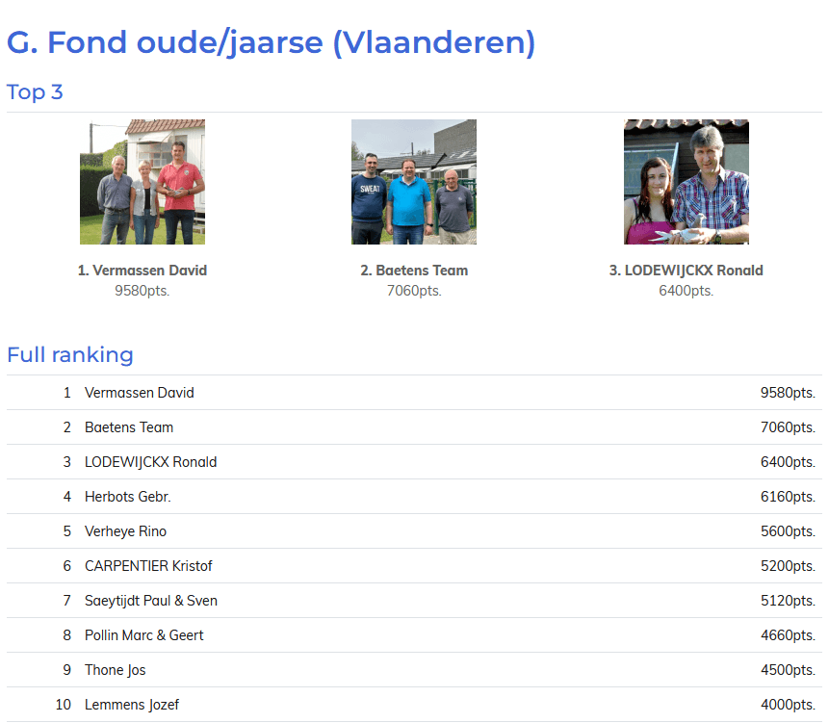Select LODEWIJCKX Ronald in full ranking list
Viewport: 829px width, 723px height.
point(150,462)
